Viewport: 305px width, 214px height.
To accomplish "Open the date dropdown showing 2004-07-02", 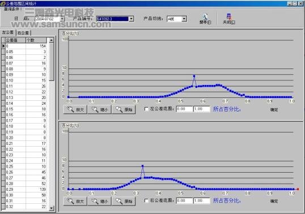I will [62, 19].
